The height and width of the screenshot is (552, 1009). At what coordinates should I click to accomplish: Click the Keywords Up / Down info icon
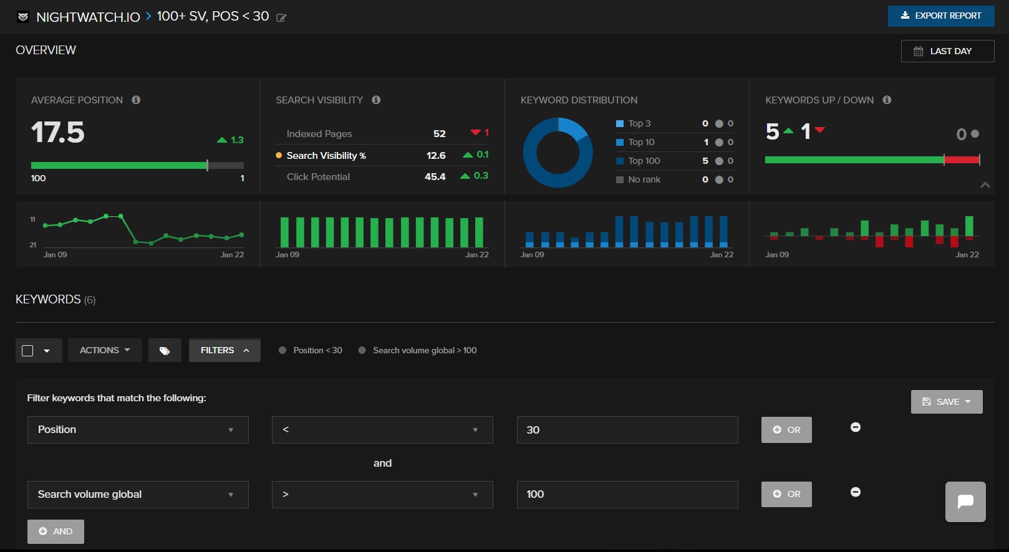[887, 100]
